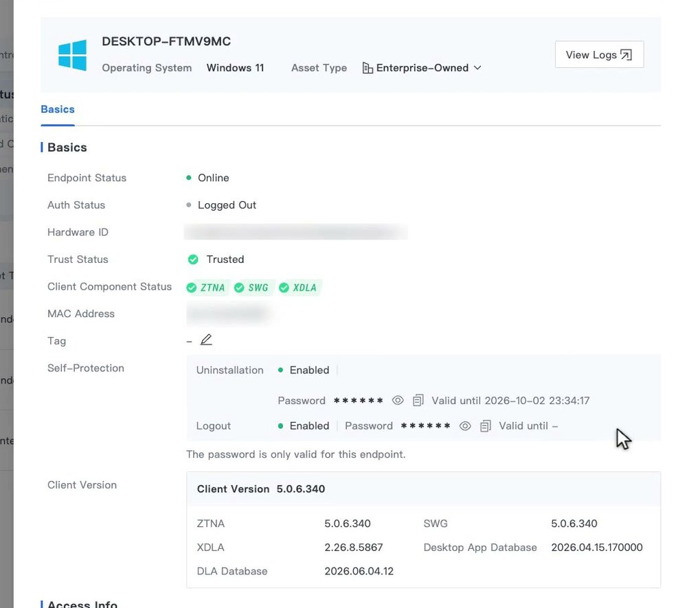Click the Windows 11 operating system value
This screenshot has width=687, height=608.
[x=235, y=68]
